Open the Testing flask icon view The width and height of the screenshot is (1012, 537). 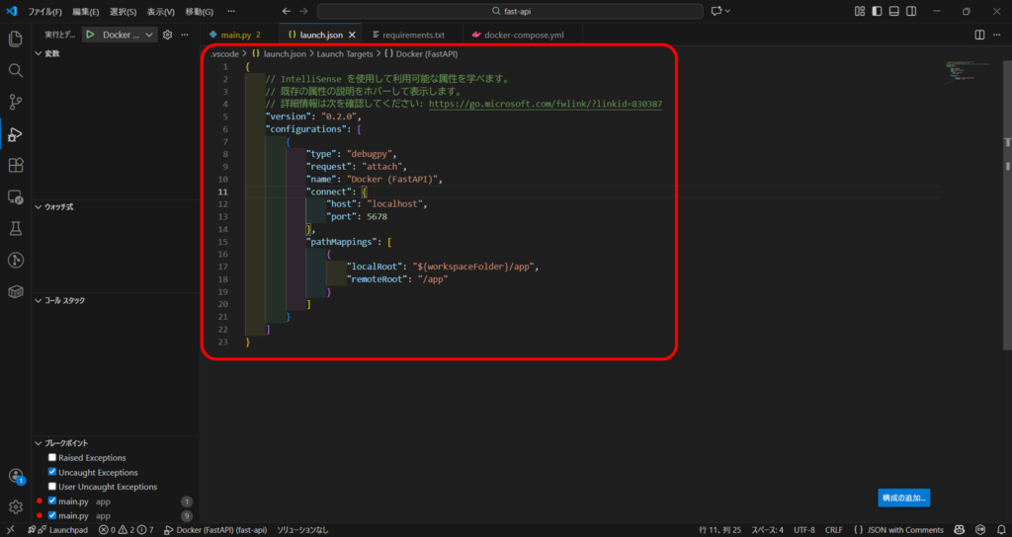click(16, 228)
